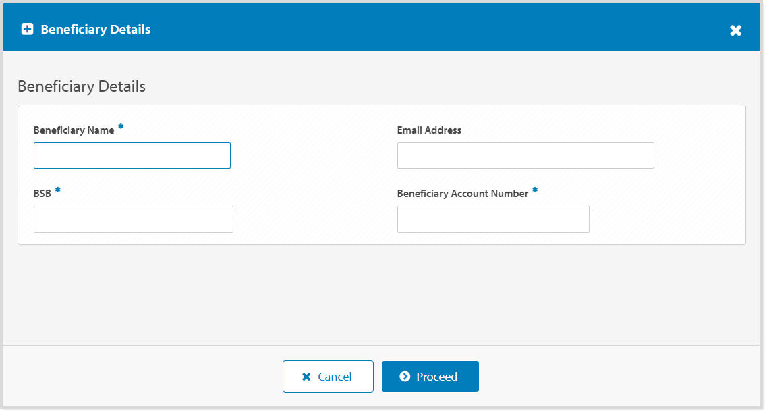This screenshot has height=413, width=767.
Task: Click the BSB label text
Action: (42, 192)
